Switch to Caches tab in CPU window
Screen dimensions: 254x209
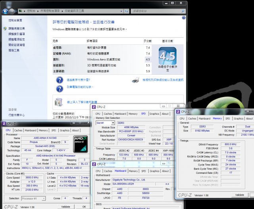click(x=18, y=130)
